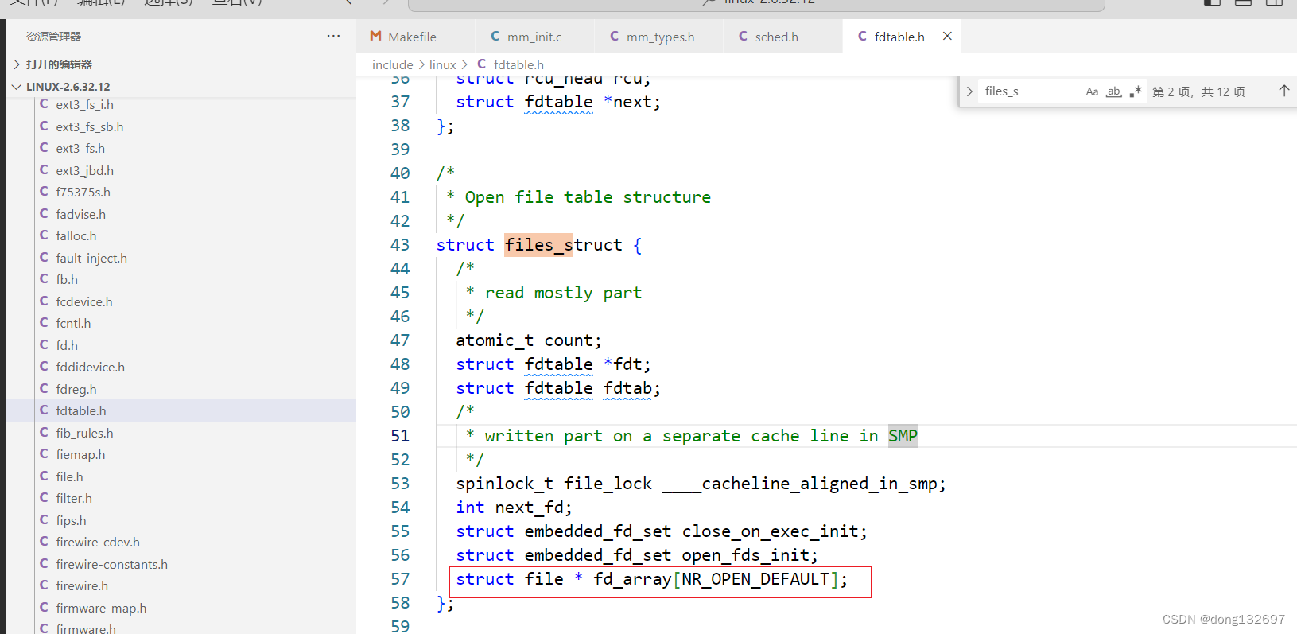Click the highlighted files_struct identifier

(563, 245)
